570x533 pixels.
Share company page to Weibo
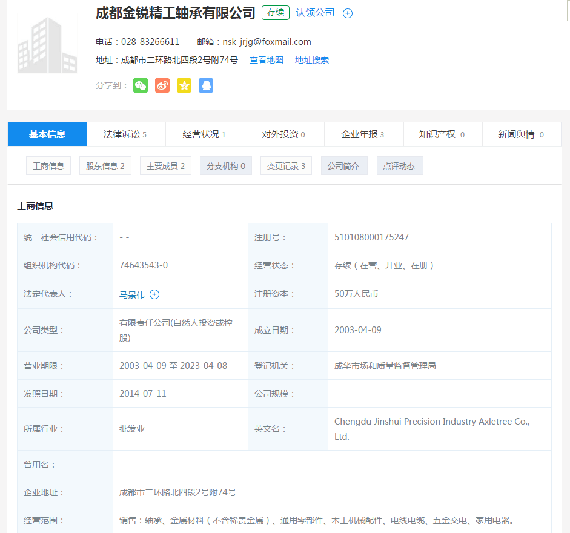click(x=162, y=85)
